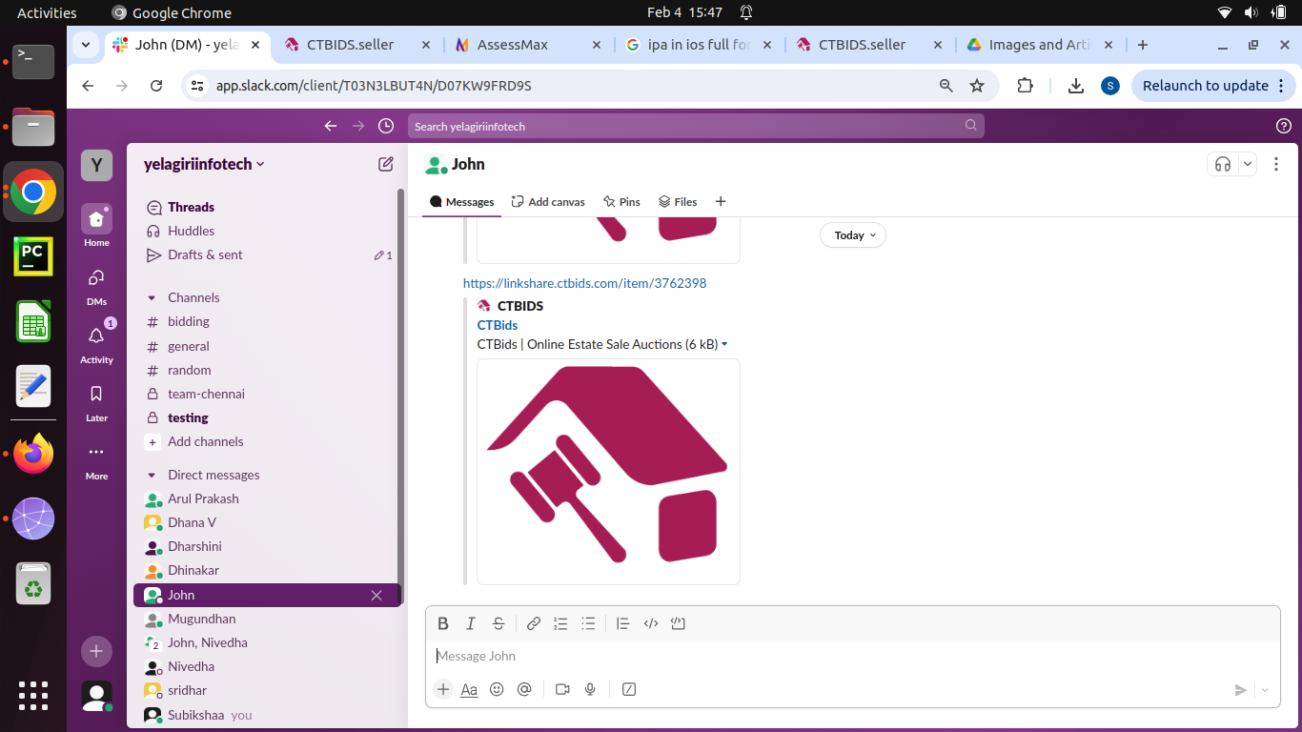Screen dimensions: 1302x732
Task: Toggle italic formatting in composer
Action: [x=470, y=623]
